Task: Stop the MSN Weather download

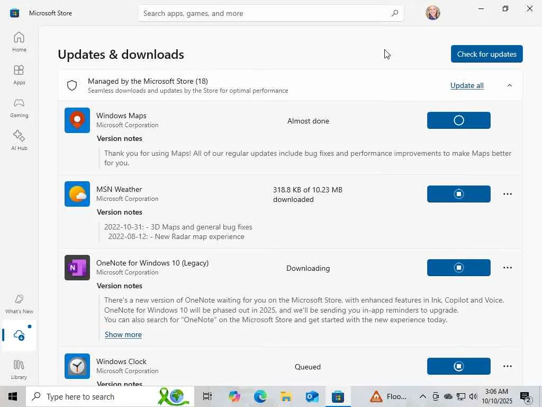Action: click(459, 194)
